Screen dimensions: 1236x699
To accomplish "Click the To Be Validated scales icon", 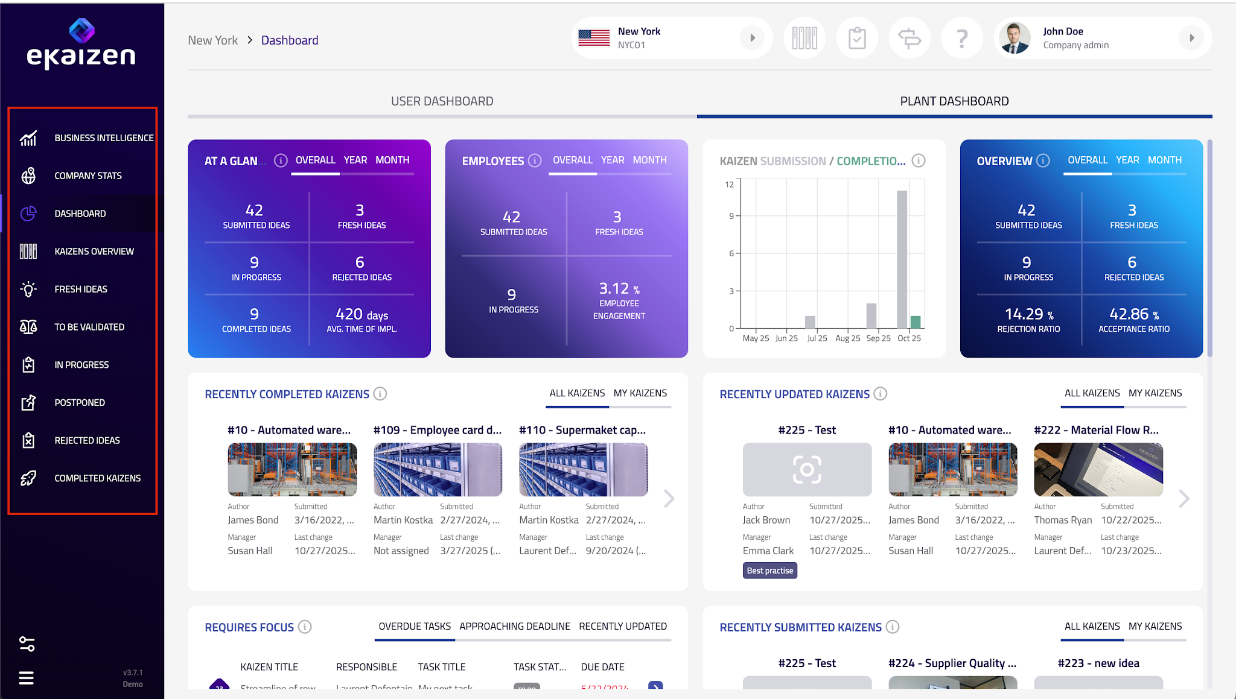I will [x=28, y=327].
